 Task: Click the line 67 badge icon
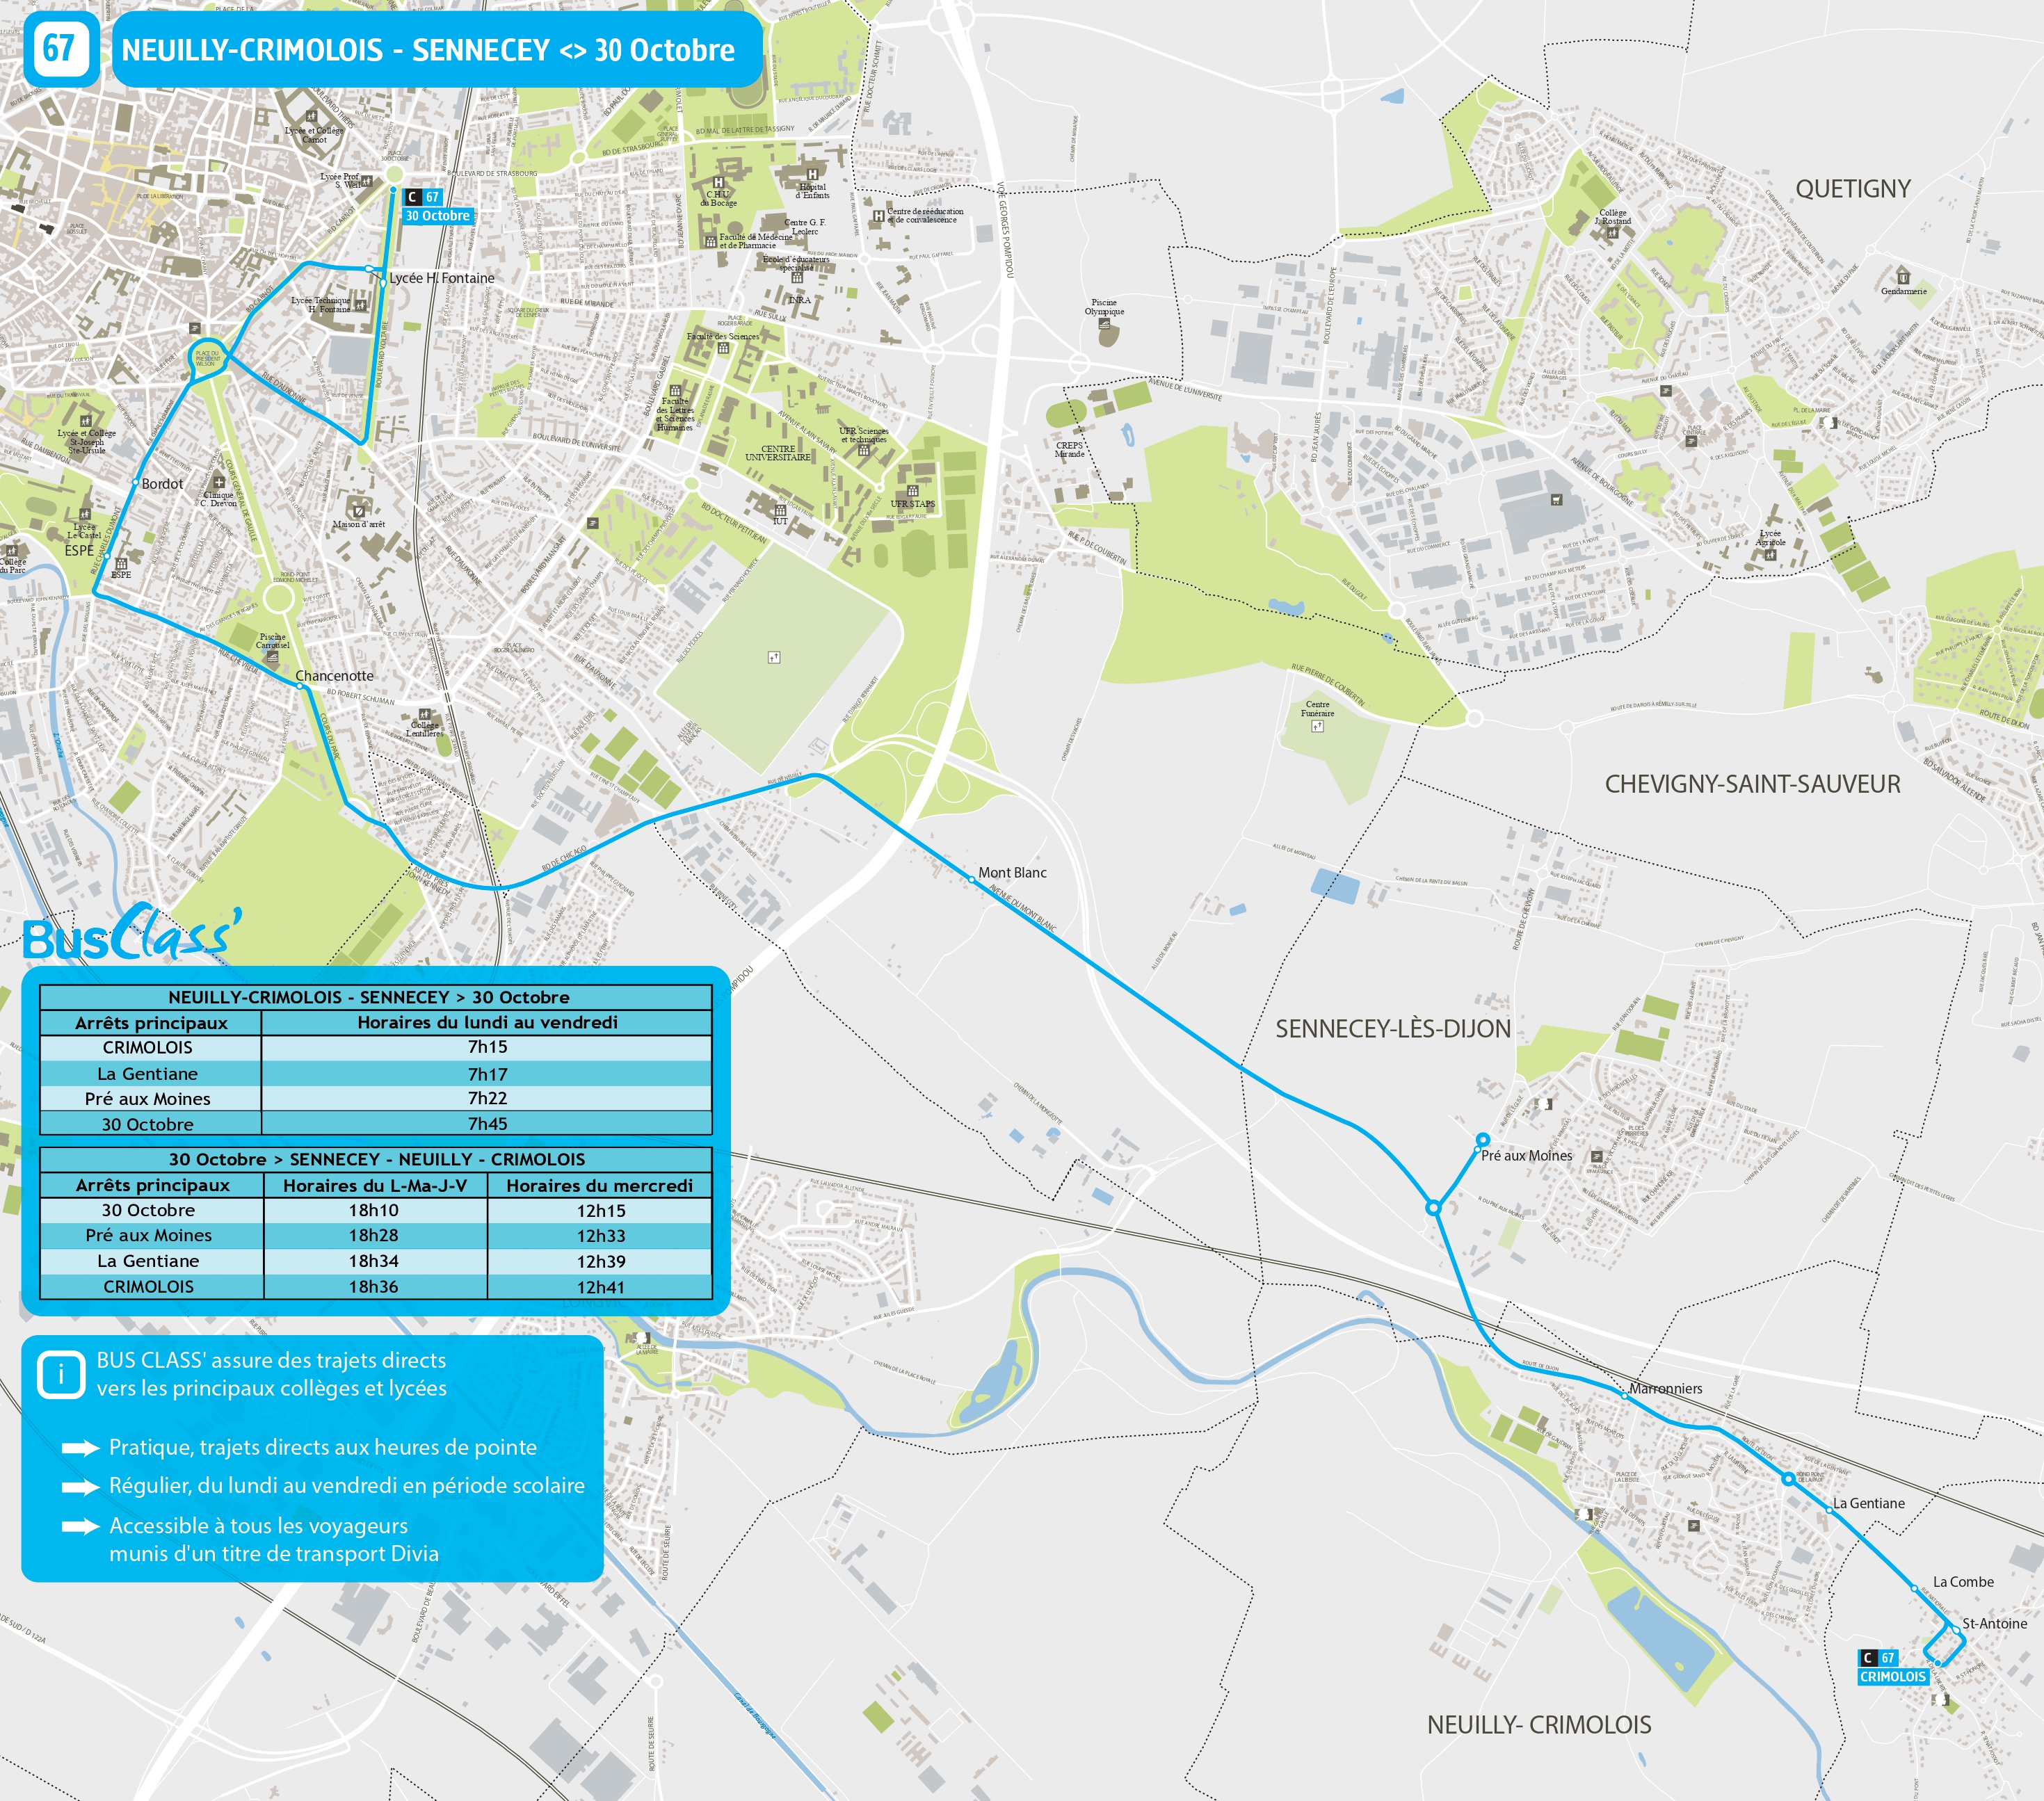(59, 49)
